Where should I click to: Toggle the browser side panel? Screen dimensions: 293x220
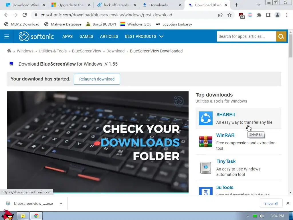click(x=268, y=15)
